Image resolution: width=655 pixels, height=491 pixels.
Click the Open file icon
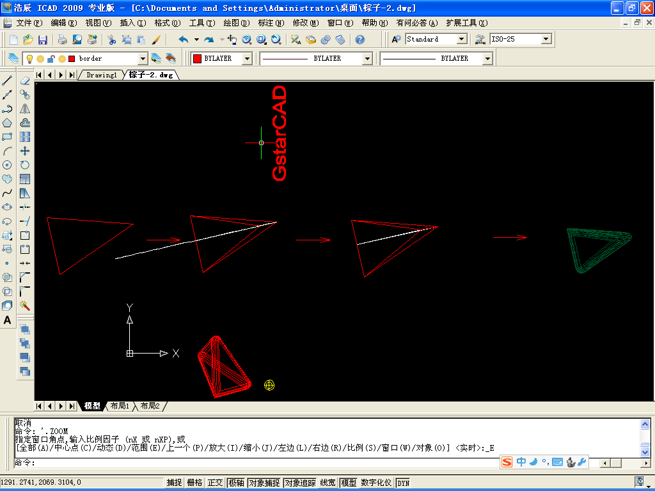[28, 40]
